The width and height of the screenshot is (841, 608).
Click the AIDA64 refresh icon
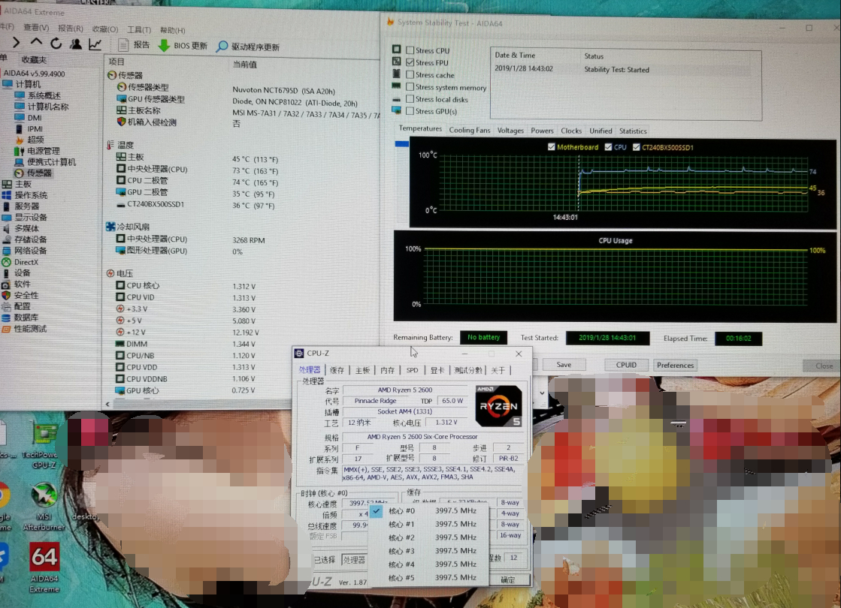56,44
